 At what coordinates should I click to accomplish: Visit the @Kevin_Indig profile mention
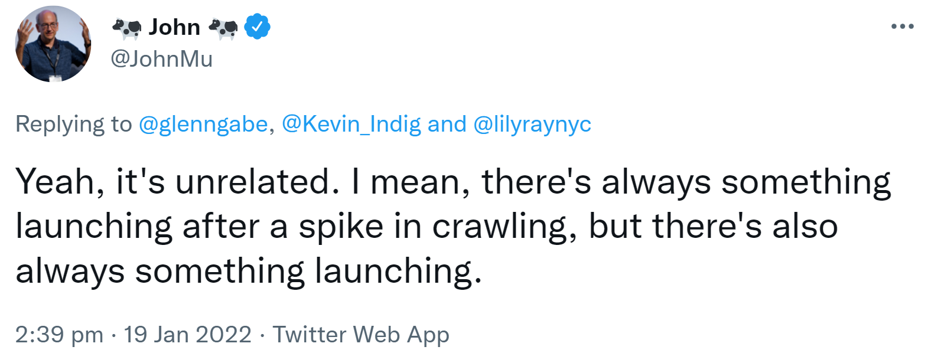pyautogui.click(x=351, y=124)
